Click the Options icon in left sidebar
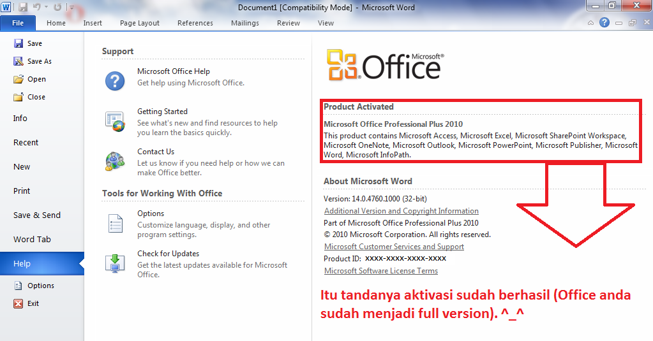The height and width of the screenshot is (341, 653). click(19, 286)
